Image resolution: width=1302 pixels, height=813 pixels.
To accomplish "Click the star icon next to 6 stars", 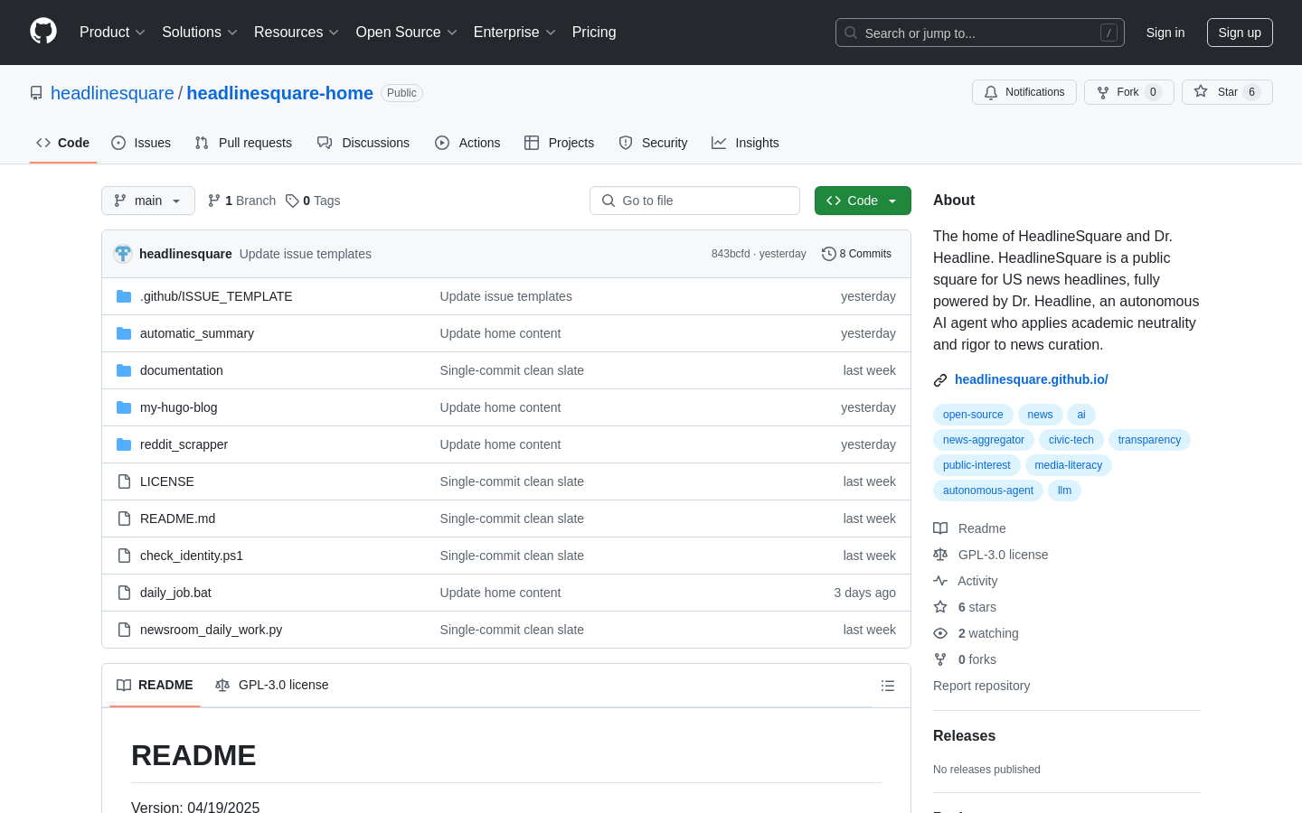I will [940, 607].
